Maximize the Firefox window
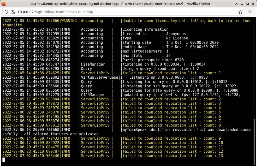The height and width of the screenshot is (167, 257). pyautogui.click(x=248, y=4)
